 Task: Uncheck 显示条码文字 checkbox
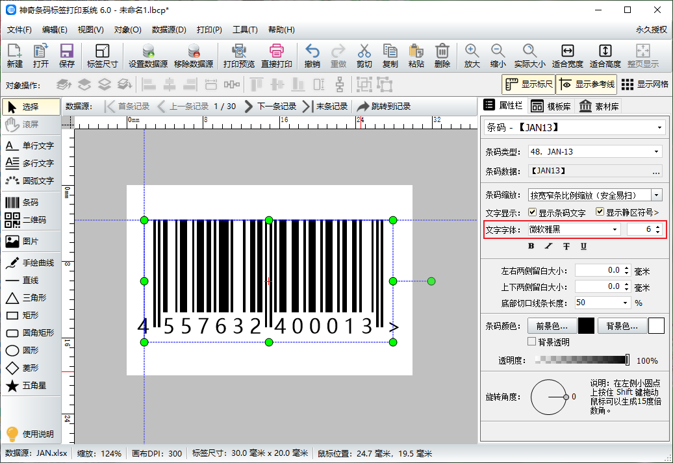click(532, 212)
